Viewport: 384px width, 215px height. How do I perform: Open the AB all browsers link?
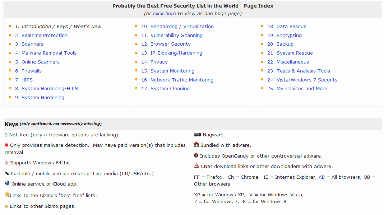(x=321, y=177)
